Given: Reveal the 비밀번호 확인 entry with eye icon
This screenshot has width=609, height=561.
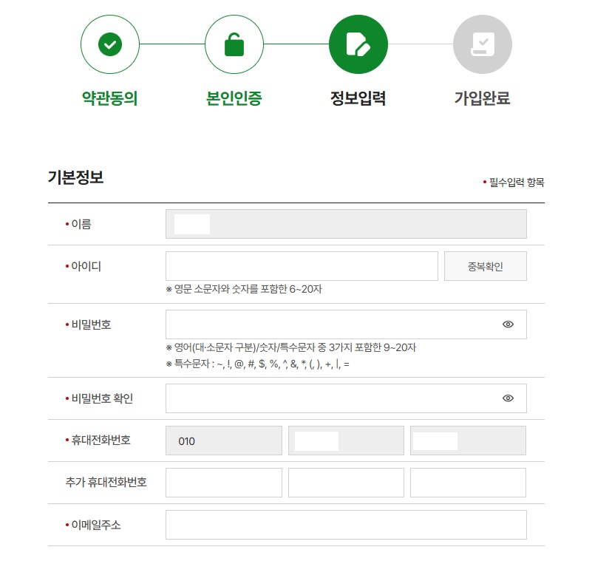Looking at the screenshot, I should (508, 398).
